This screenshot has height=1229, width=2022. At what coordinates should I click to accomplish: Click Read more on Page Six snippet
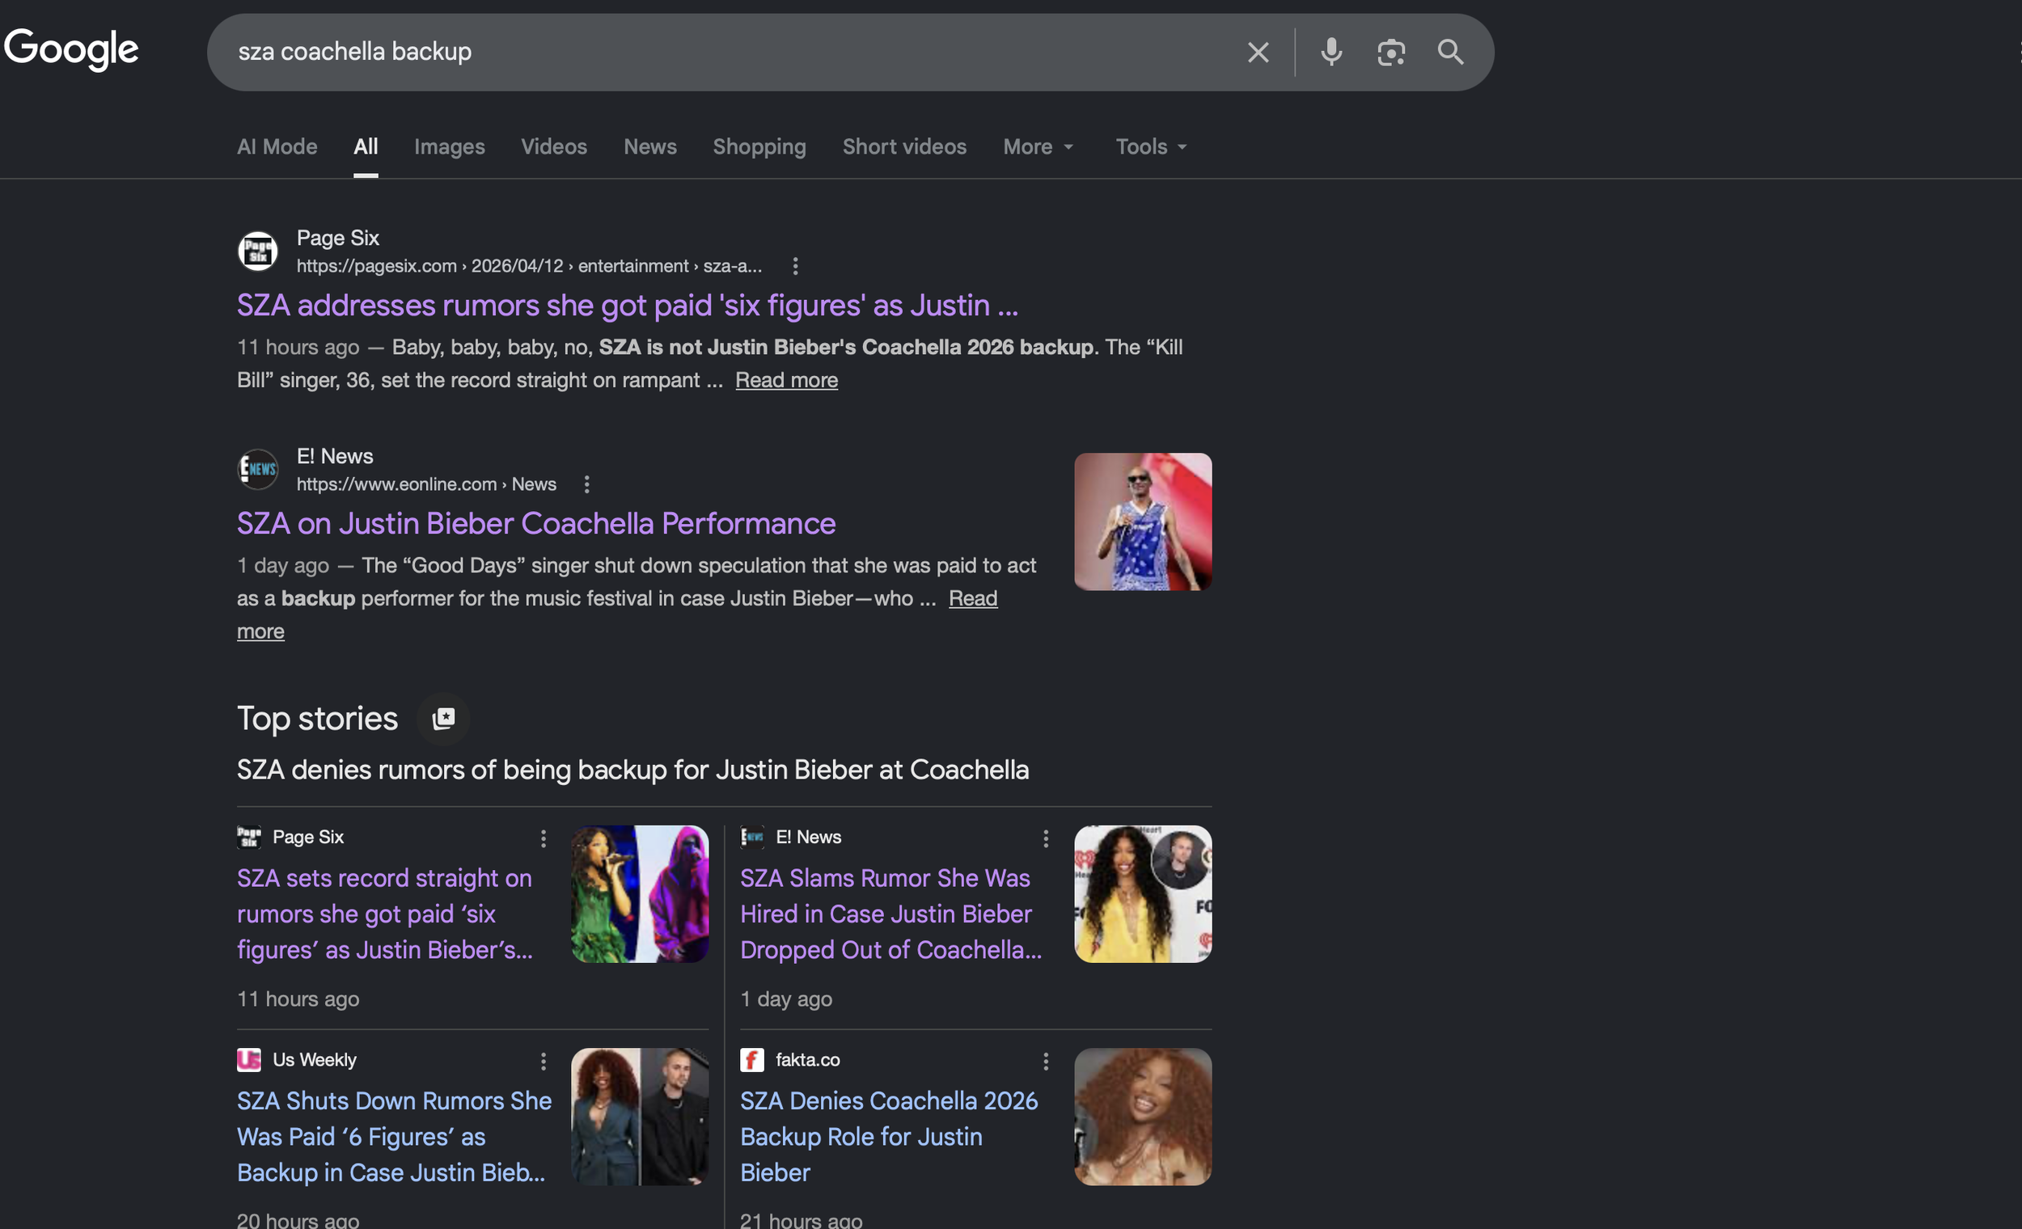tap(785, 380)
